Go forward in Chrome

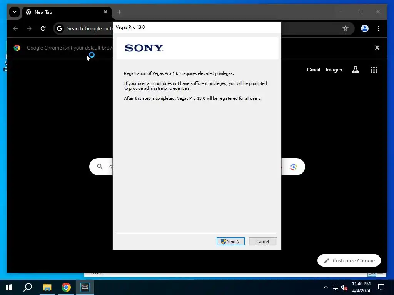point(29,28)
